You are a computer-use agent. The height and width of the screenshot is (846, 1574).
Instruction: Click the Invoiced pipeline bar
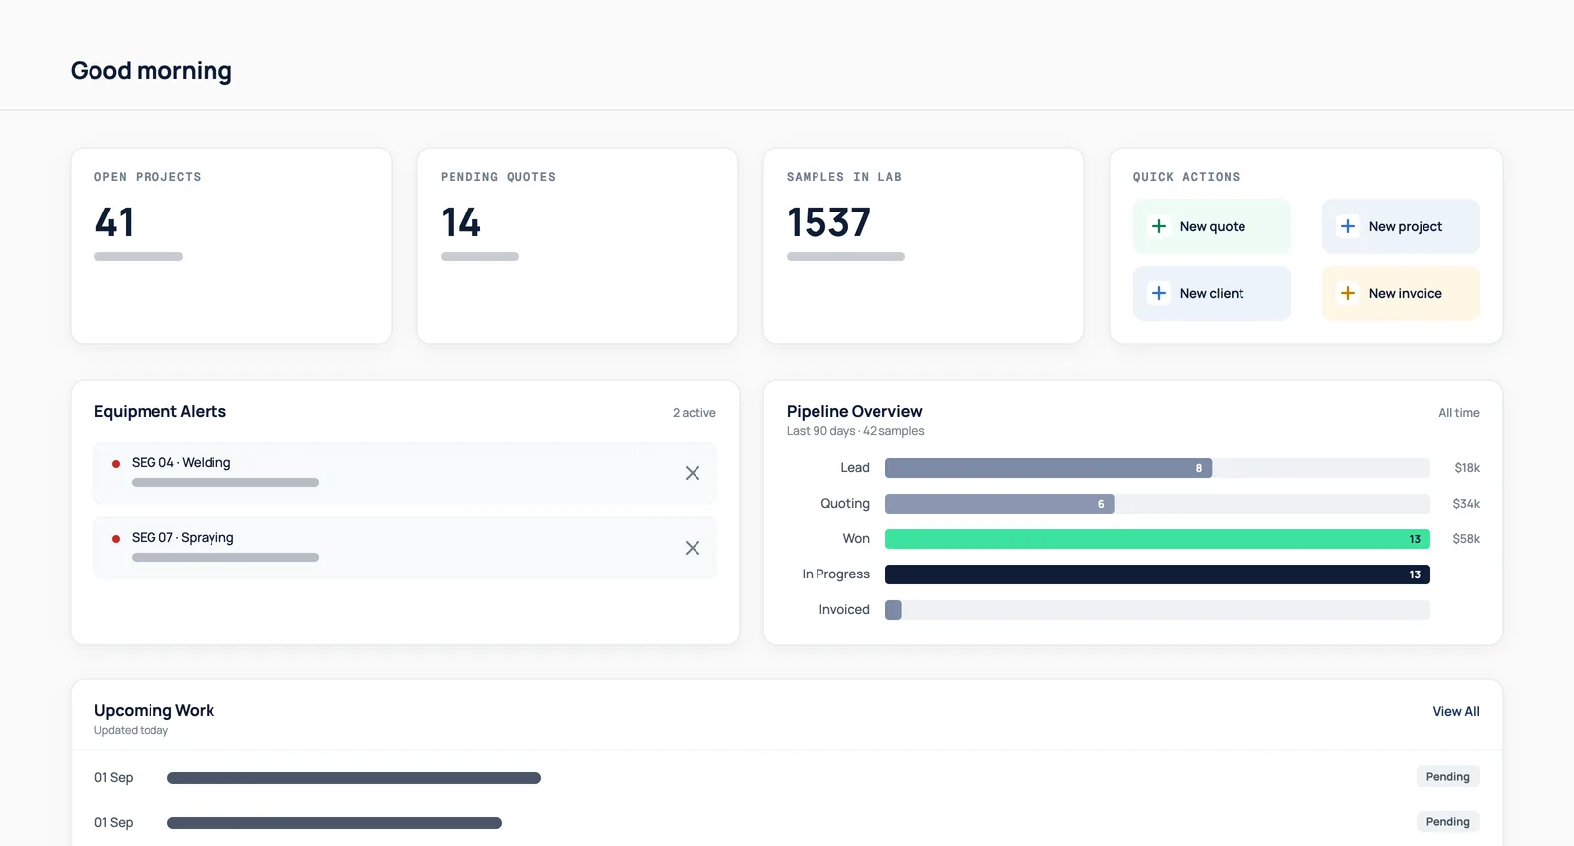[893, 610]
